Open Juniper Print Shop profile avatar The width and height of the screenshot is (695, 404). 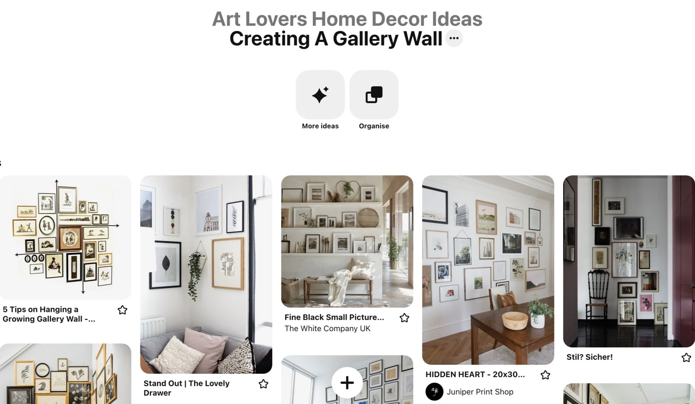pyautogui.click(x=434, y=392)
